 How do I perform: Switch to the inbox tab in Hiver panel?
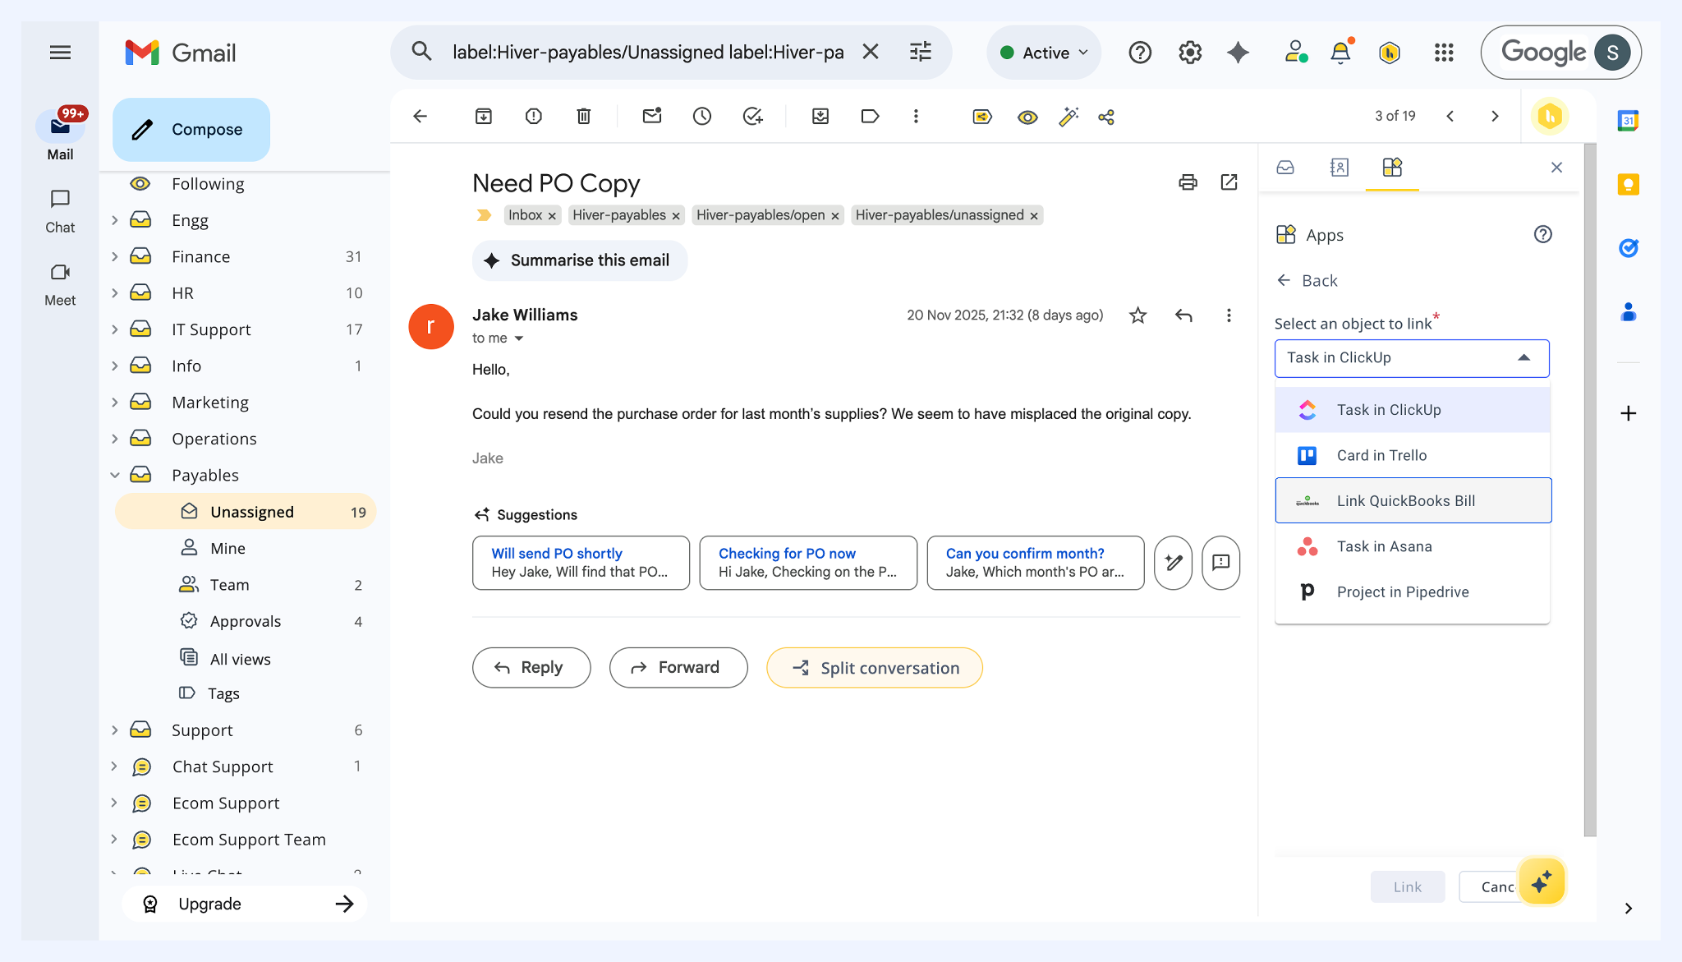coord(1285,168)
